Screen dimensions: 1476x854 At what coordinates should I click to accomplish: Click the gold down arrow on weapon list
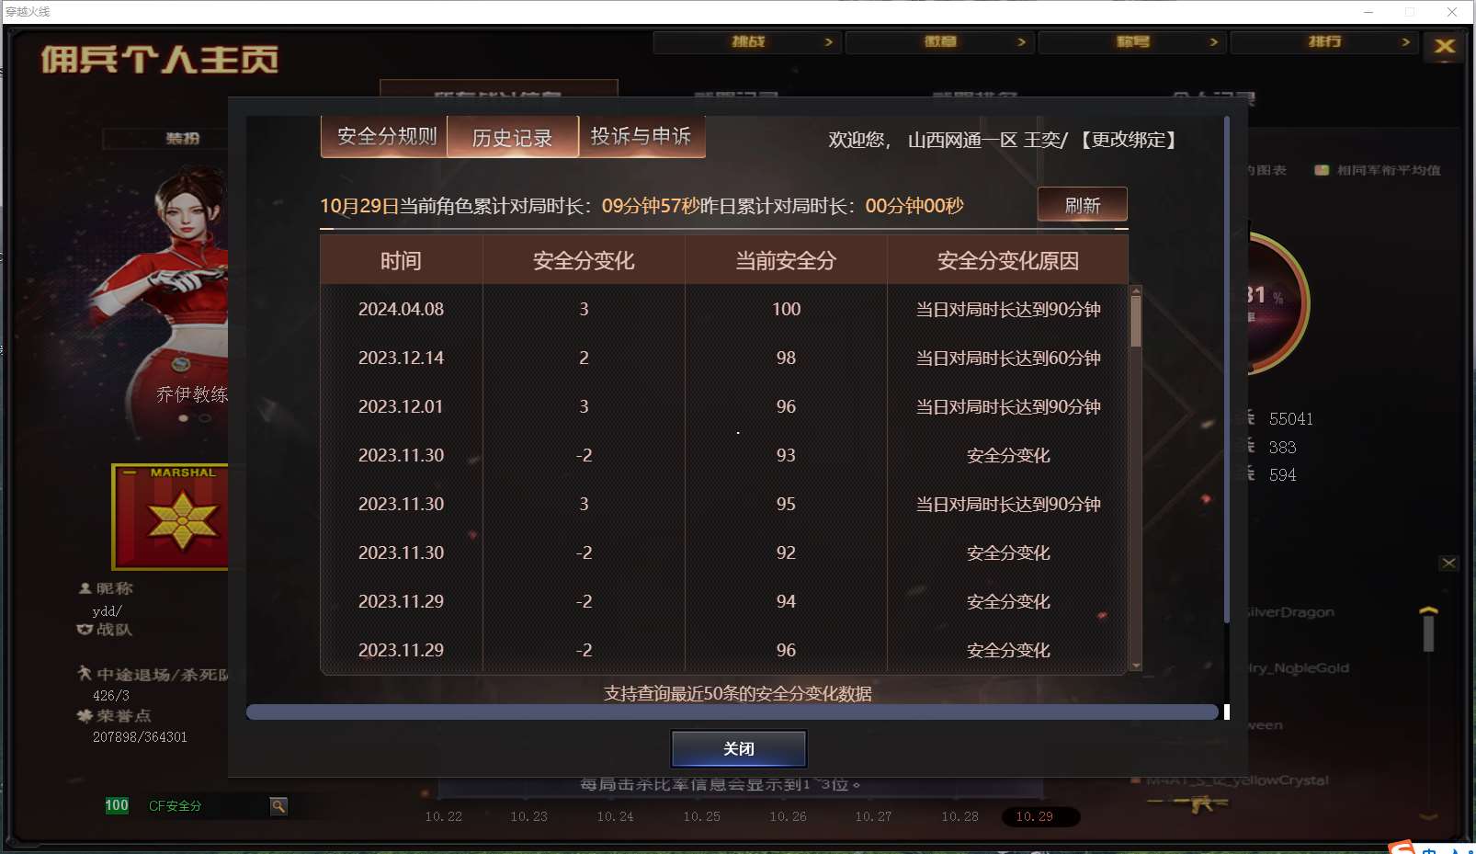(x=1428, y=816)
